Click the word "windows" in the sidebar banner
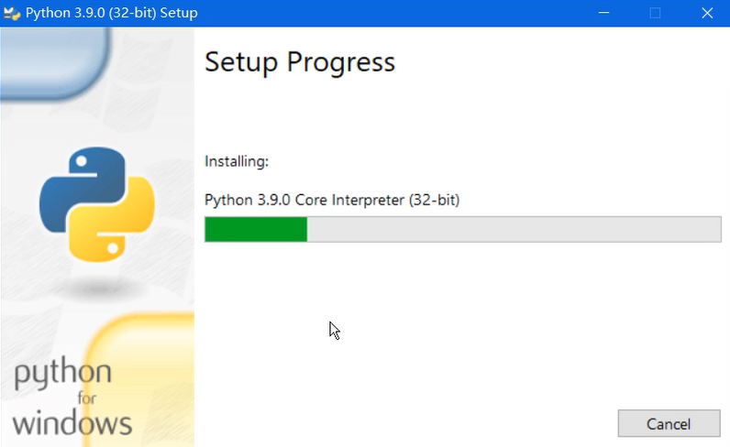 click(72, 423)
